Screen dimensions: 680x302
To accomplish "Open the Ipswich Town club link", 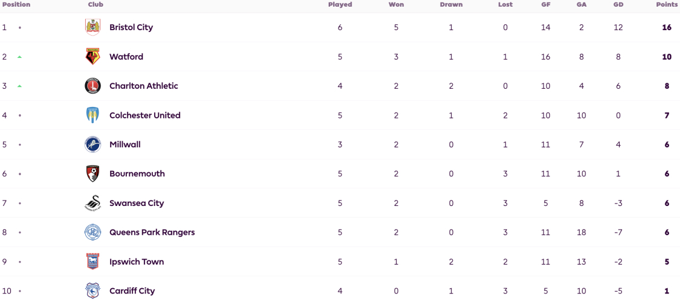I will point(137,262).
